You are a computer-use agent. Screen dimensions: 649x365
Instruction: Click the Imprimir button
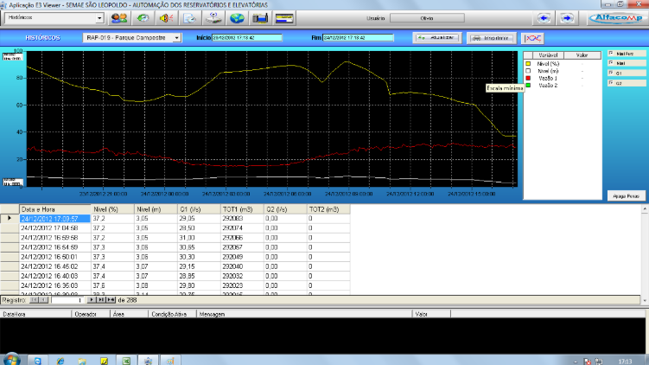pyautogui.click(x=491, y=38)
